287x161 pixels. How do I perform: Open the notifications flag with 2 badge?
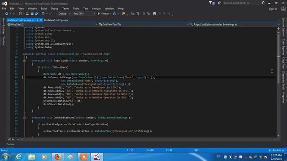tap(212, 3)
